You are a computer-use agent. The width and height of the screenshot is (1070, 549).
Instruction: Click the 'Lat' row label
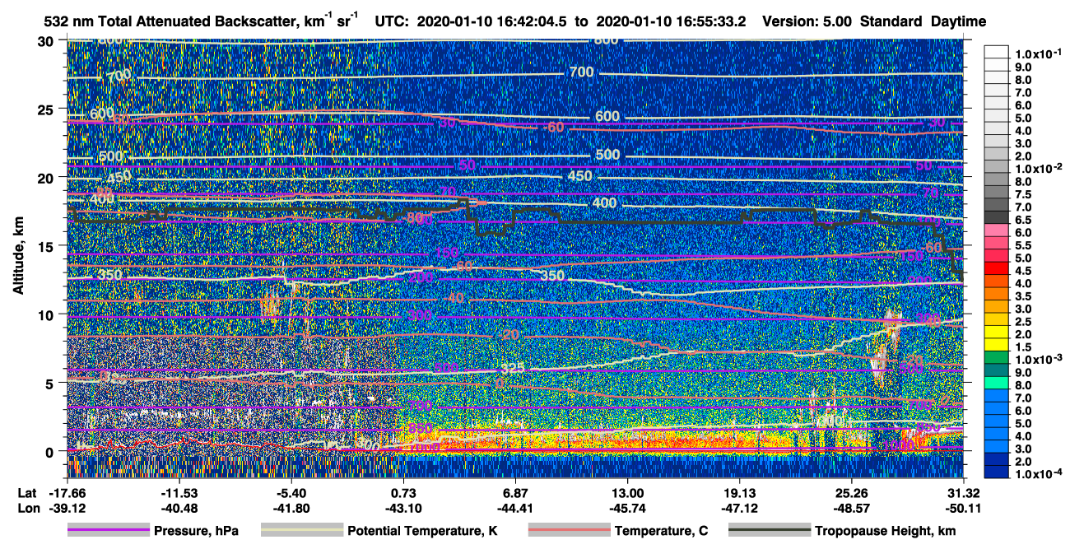(26, 492)
